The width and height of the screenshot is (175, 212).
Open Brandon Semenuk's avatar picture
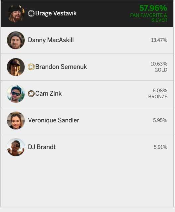pyautogui.click(x=16, y=67)
